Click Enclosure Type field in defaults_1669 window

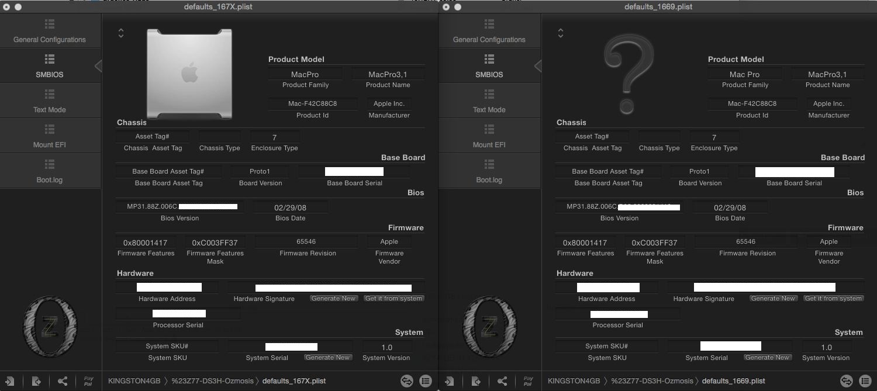(714, 137)
